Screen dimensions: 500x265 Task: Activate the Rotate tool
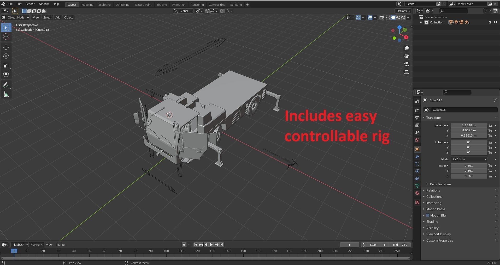(x=6, y=56)
